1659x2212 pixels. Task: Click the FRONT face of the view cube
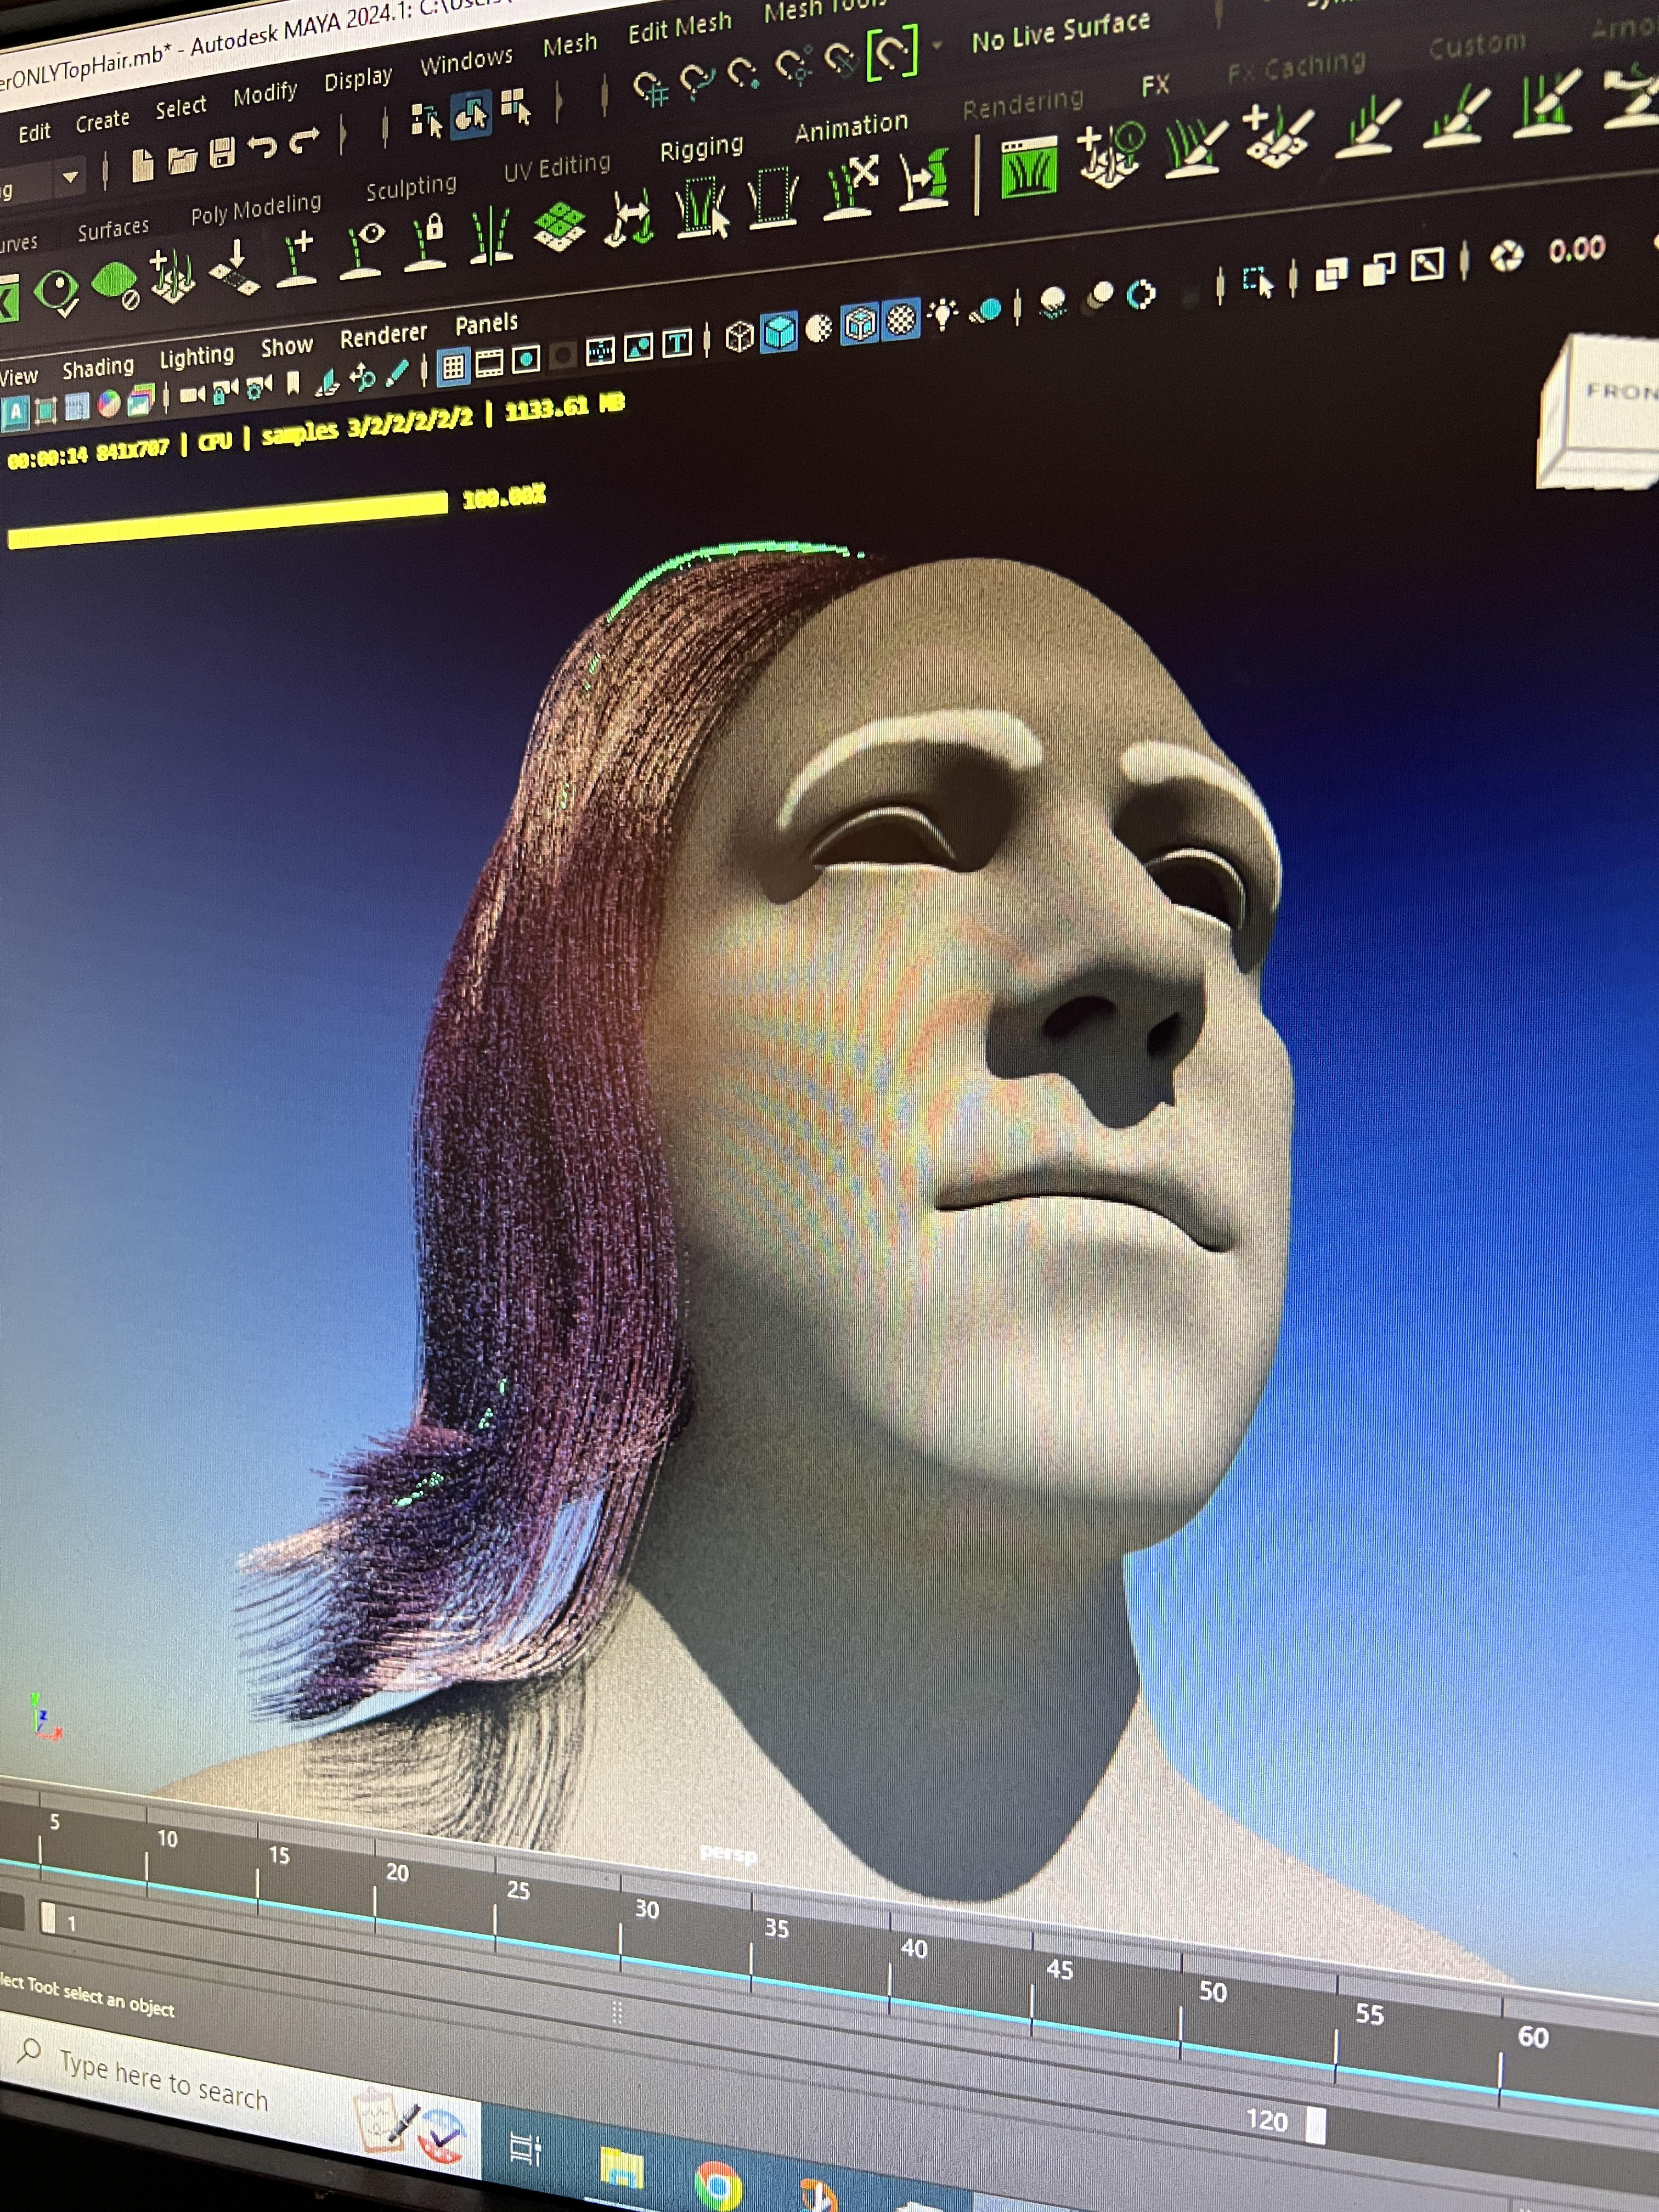[x=1620, y=392]
